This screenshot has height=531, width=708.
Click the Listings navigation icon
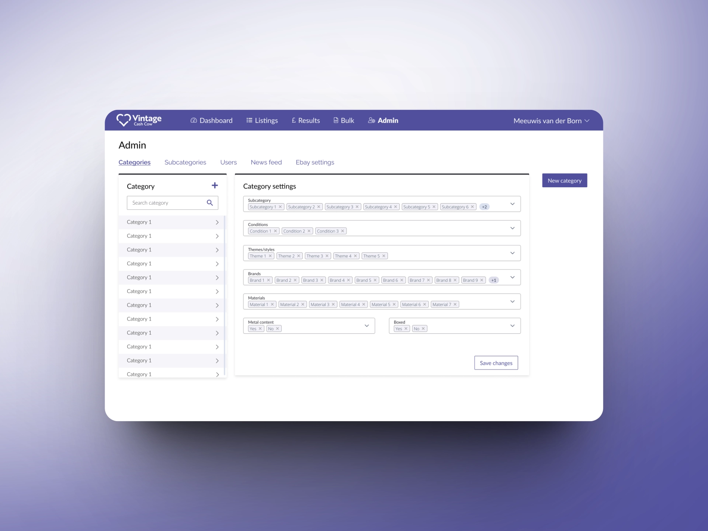point(249,120)
